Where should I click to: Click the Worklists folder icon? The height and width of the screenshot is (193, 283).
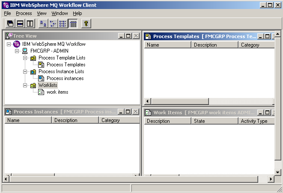click(x=33, y=85)
